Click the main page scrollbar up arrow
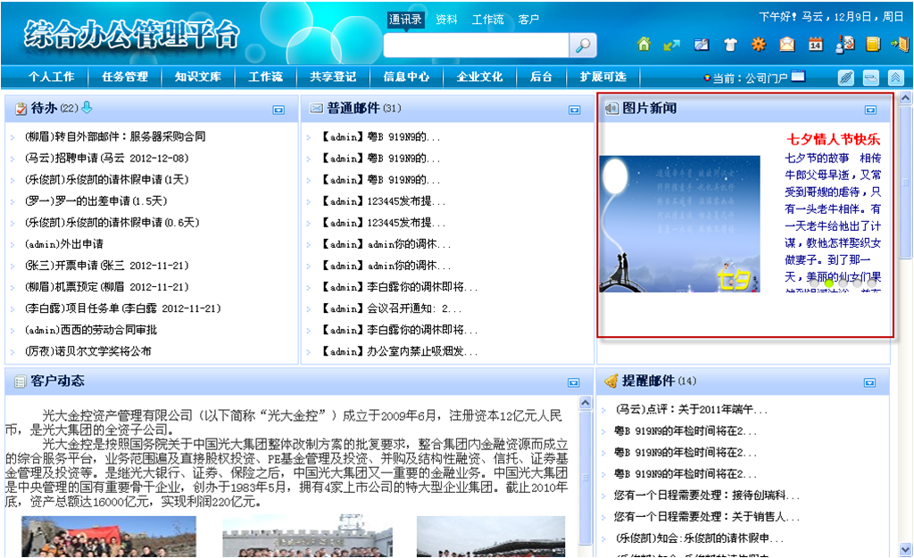The image size is (914, 558). click(905, 98)
